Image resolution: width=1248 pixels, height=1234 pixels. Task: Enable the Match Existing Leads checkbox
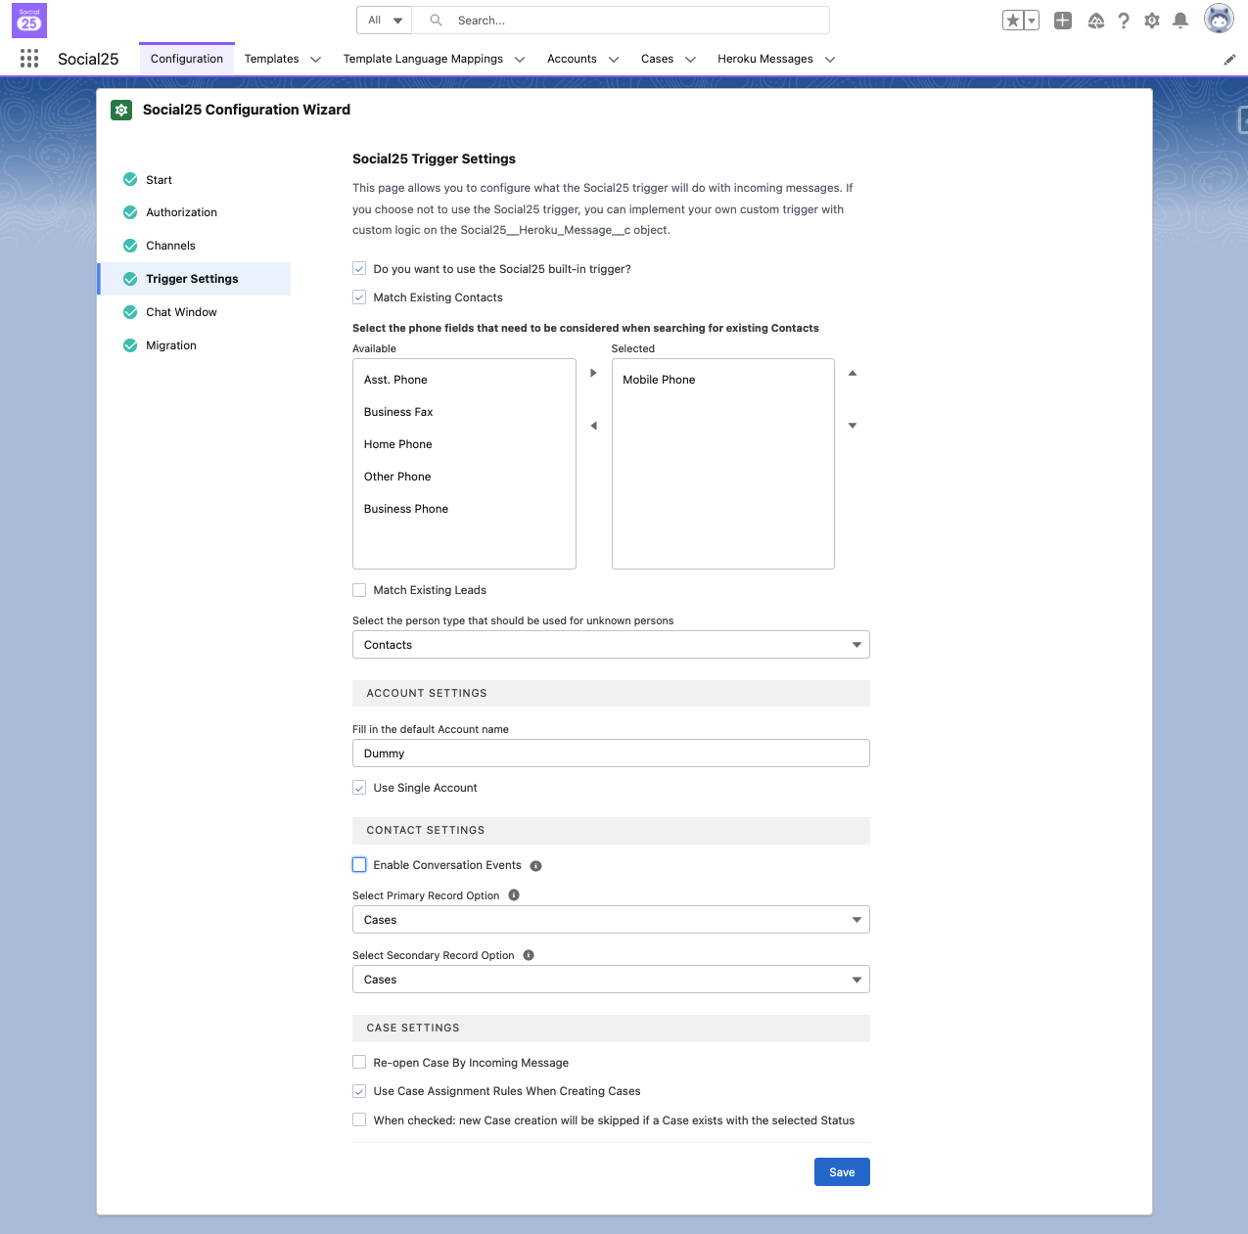pyautogui.click(x=359, y=590)
